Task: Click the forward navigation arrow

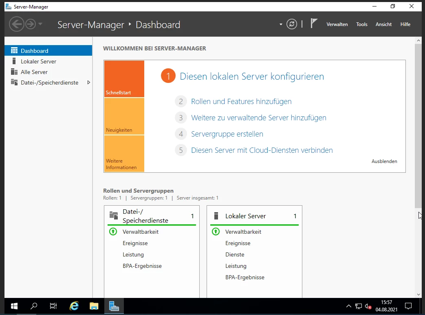Action: (31, 24)
